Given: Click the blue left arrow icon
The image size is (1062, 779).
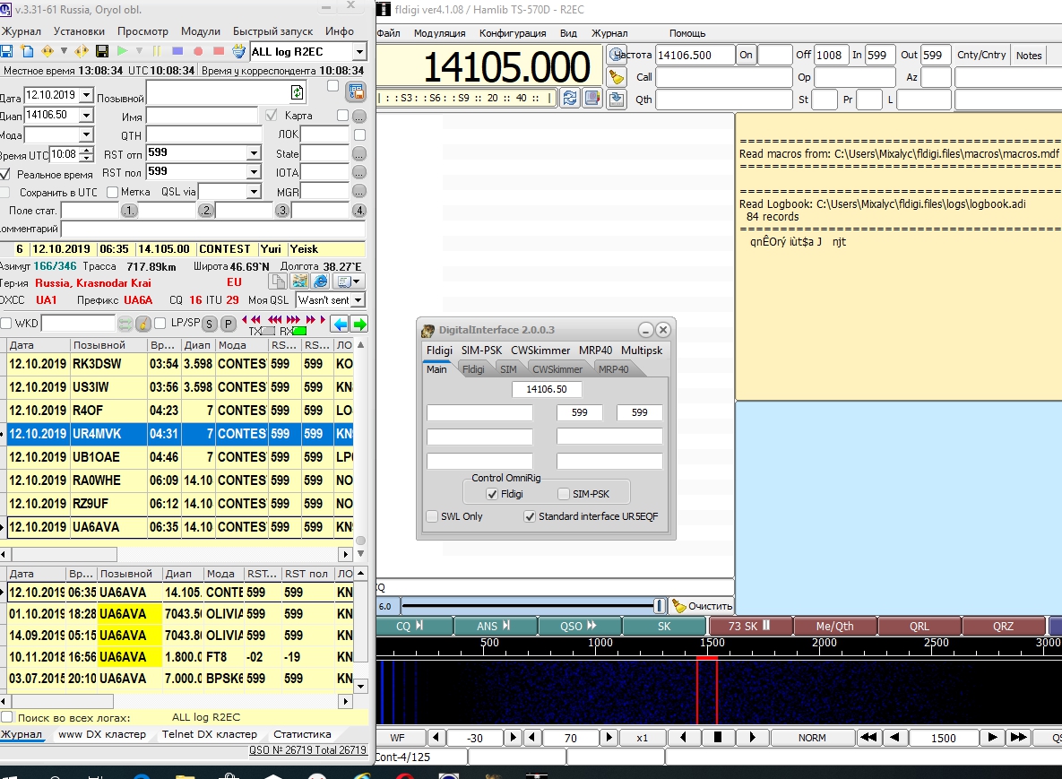Looking at the screenshot, I should tap(340, 324).
